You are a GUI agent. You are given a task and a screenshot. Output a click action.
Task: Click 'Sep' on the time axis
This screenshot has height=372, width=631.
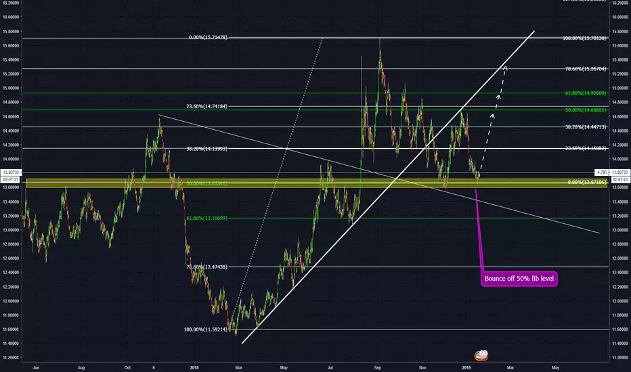pyautogui.click(x=378, y=367)
